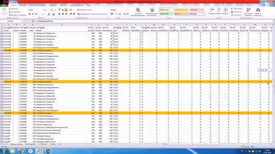Select the Format Painter brush
The width and height of the screenshot is (275, 154).
[x=17, y=15]
